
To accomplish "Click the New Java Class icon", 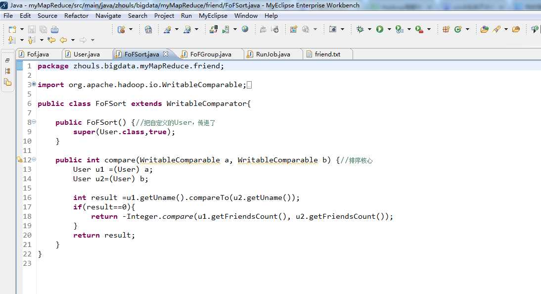I will (458, 29).
